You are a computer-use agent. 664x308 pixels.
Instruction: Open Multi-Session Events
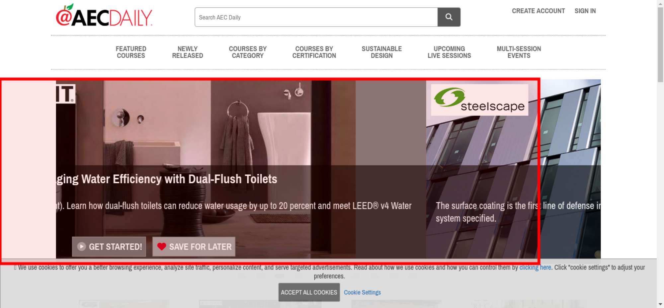(519, 52)
